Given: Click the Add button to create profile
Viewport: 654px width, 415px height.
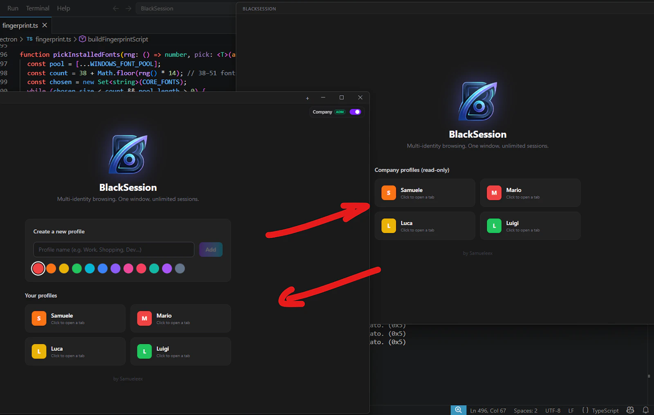Looking at the screenshot, I should [x=211, y=249].
